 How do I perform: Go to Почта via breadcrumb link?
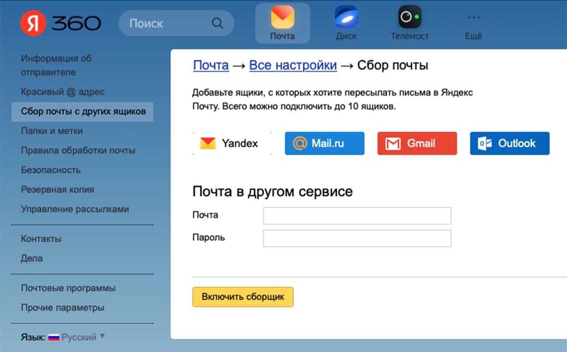[211, 65]
